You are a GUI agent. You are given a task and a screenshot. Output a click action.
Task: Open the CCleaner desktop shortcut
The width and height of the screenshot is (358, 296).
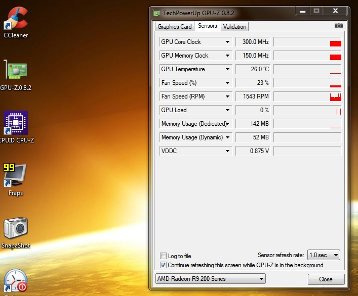click(x=16, y=23)
